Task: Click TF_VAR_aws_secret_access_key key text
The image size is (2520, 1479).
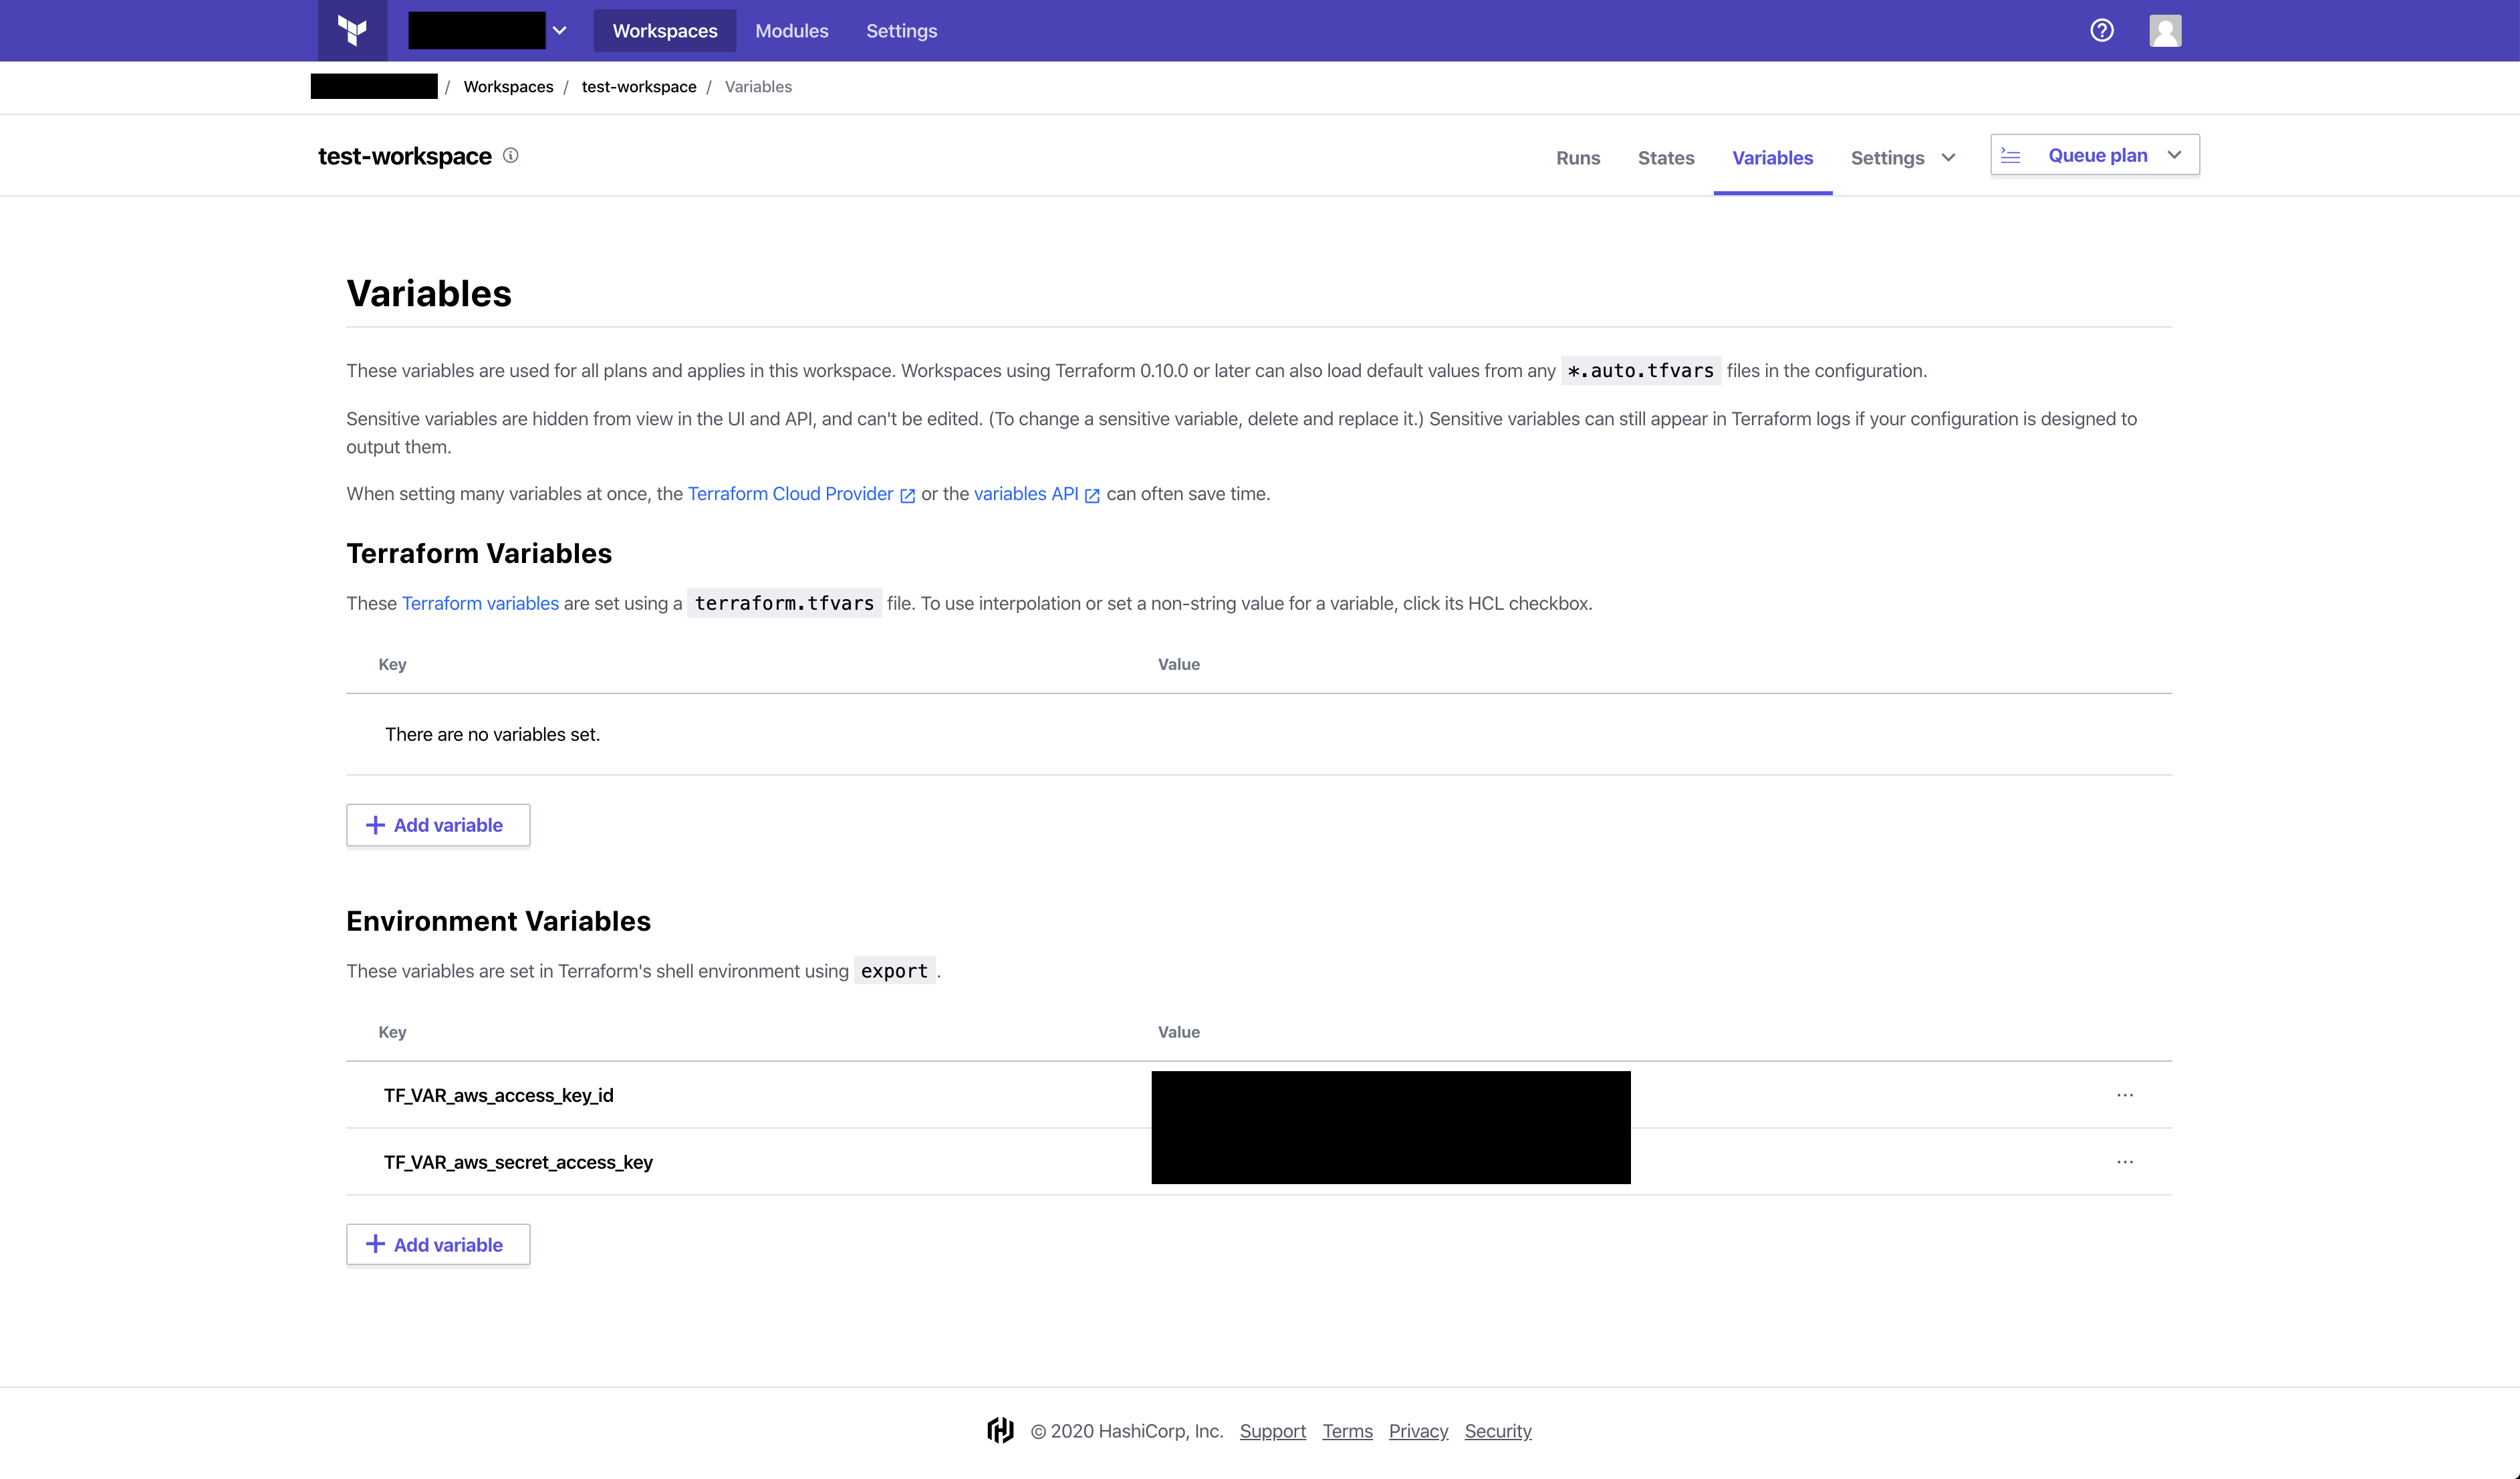Action: (x=518, y=1162)
